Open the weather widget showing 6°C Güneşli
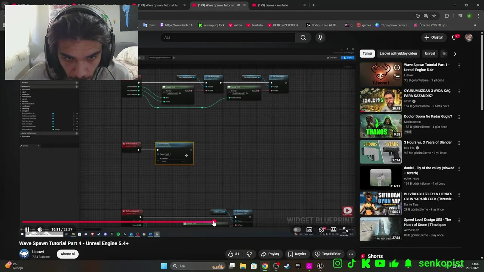484x272 pixels. (x=14, y=266)
